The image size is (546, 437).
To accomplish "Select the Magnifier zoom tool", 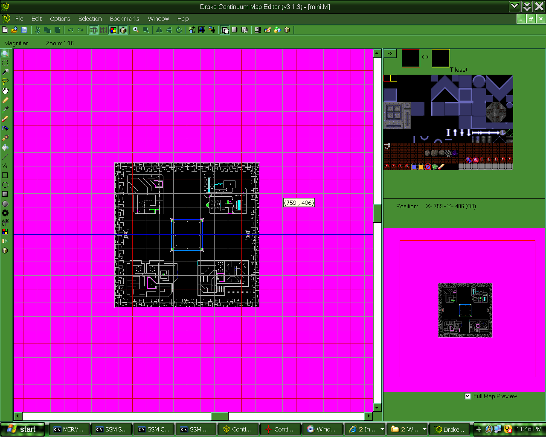I will 5,53.
